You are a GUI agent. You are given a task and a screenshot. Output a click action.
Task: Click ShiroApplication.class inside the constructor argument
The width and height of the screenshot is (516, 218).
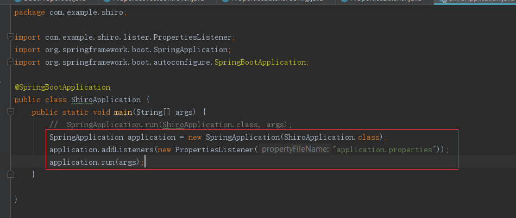(331, 137)
